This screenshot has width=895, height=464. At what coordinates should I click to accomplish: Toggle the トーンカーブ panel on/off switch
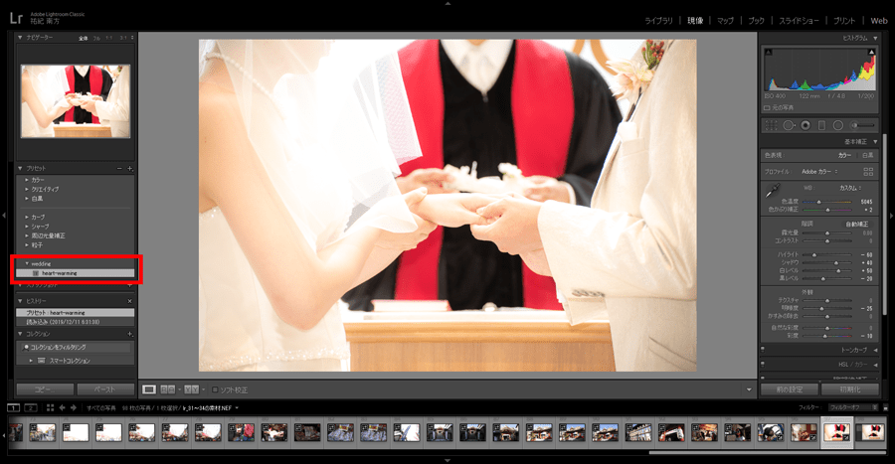coord(763,349)
